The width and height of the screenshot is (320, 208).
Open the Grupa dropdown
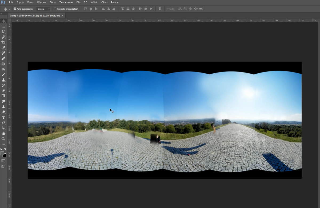pos(43,9)
